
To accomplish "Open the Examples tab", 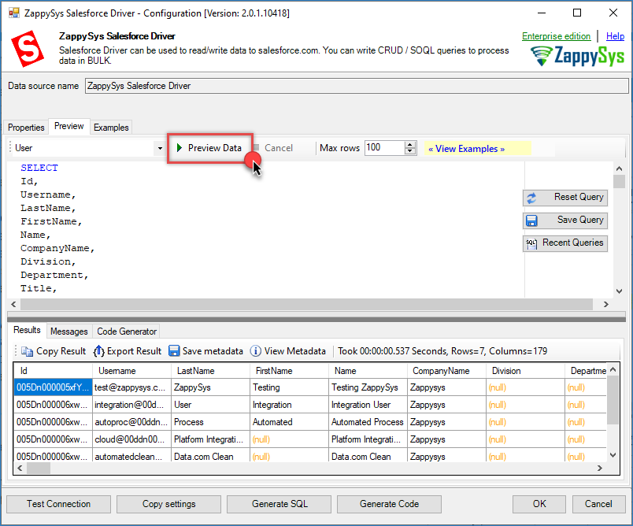I will click(x=111, y=127).
